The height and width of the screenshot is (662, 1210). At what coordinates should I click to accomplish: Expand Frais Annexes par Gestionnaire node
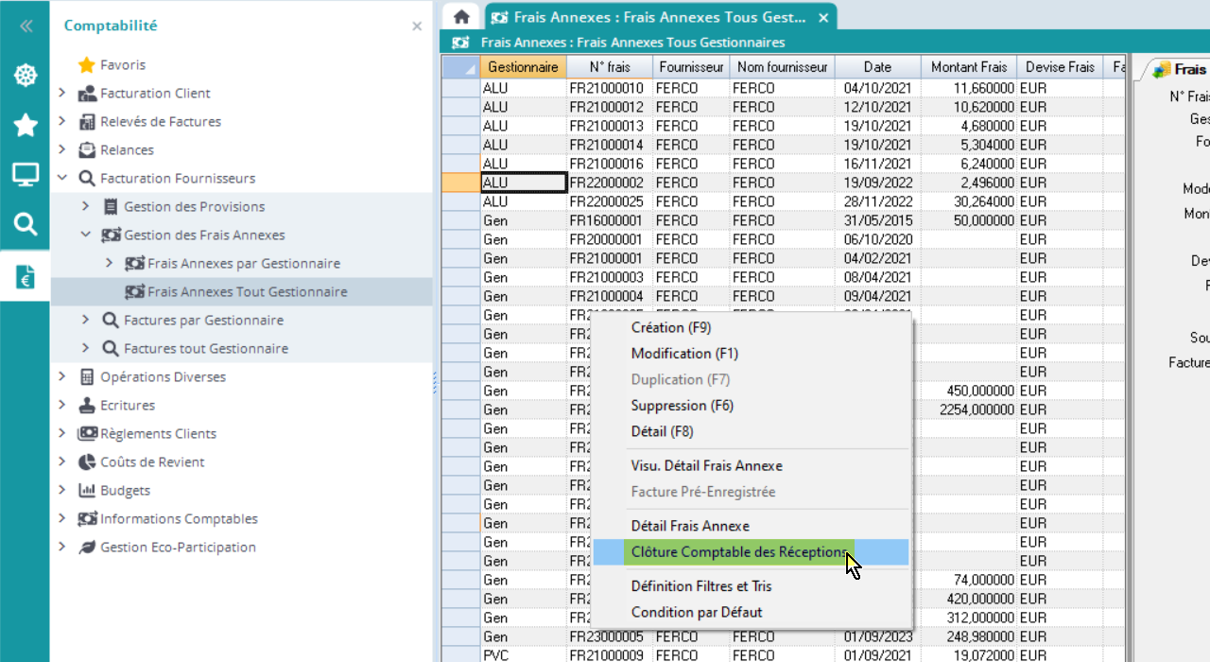click(109, 263)
